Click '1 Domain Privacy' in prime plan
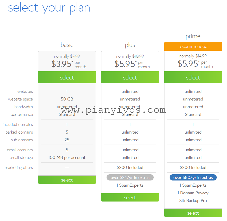This screenshot has width=227, height=221. coord(193,193)
